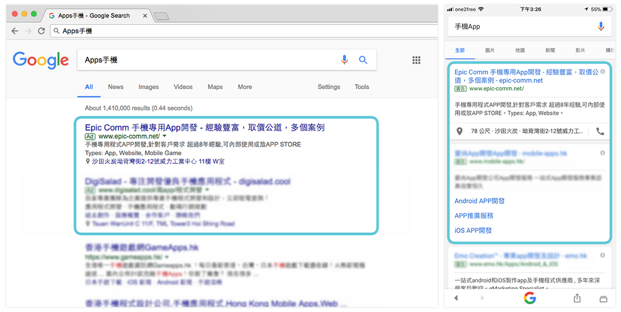Tap the Google G icon in the mobile bottom bar

[530, 298]
